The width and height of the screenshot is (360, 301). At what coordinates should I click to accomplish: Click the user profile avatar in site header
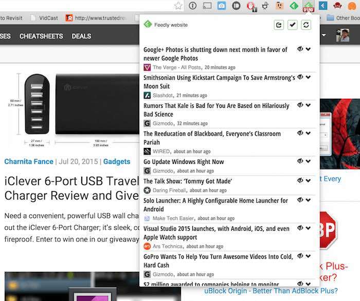point(343,35)
